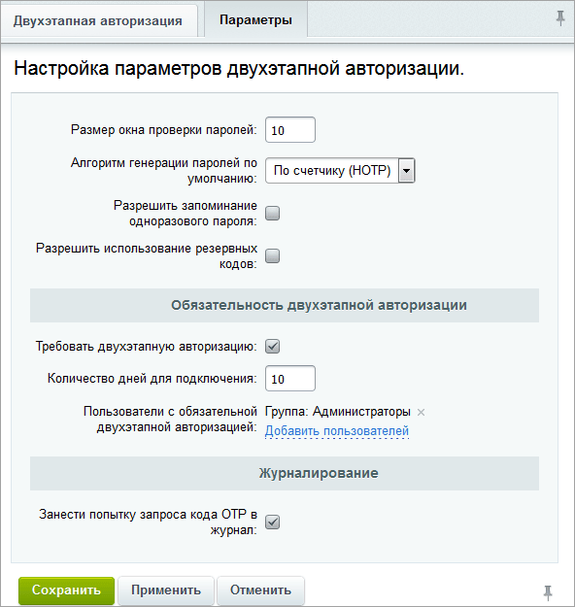
Task: Remove the Администраторы group with the x icon
Action: pyautogui.click(x=421, y=413)
